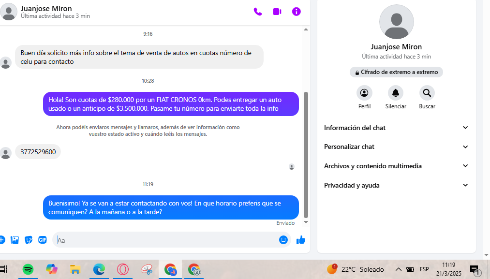Show hidden system tray icons chevron
The height and width of the screenshot is (279, 490).
(x=398, y=269)
